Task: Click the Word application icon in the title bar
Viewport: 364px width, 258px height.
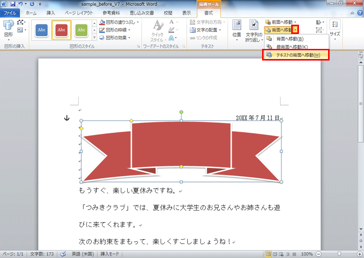Action: (3, 4)
